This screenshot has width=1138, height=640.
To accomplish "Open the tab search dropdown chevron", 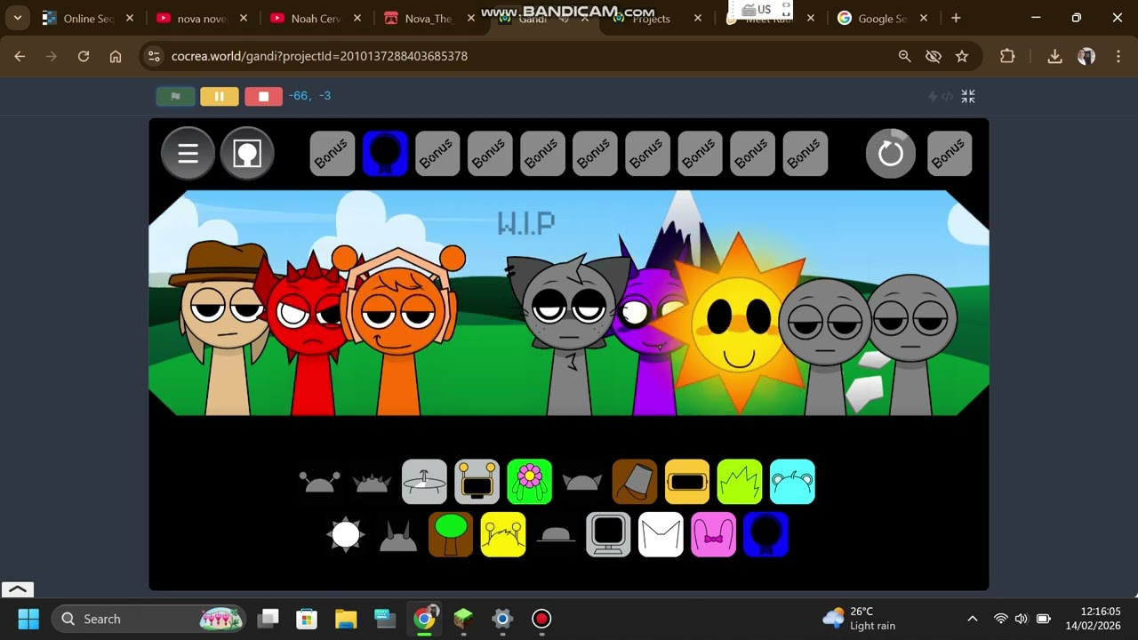I will click(17, 18).
